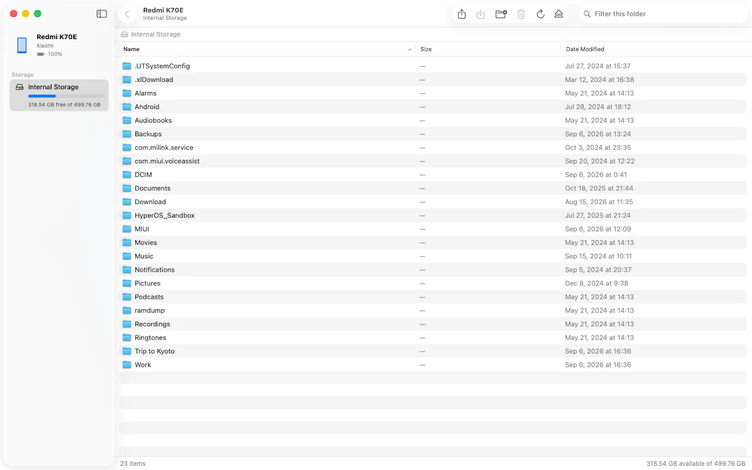
Task: Refresh the folder with the reload icon
Action: point(540,14)
